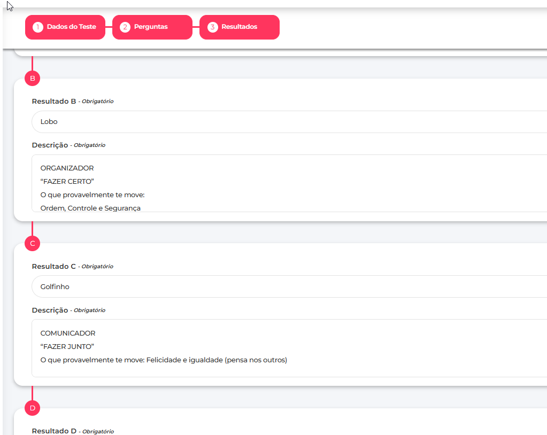Focus the Resultado C field containing Golfinho
This screenshot has height=435, width=547.
[x=289, y=287]
